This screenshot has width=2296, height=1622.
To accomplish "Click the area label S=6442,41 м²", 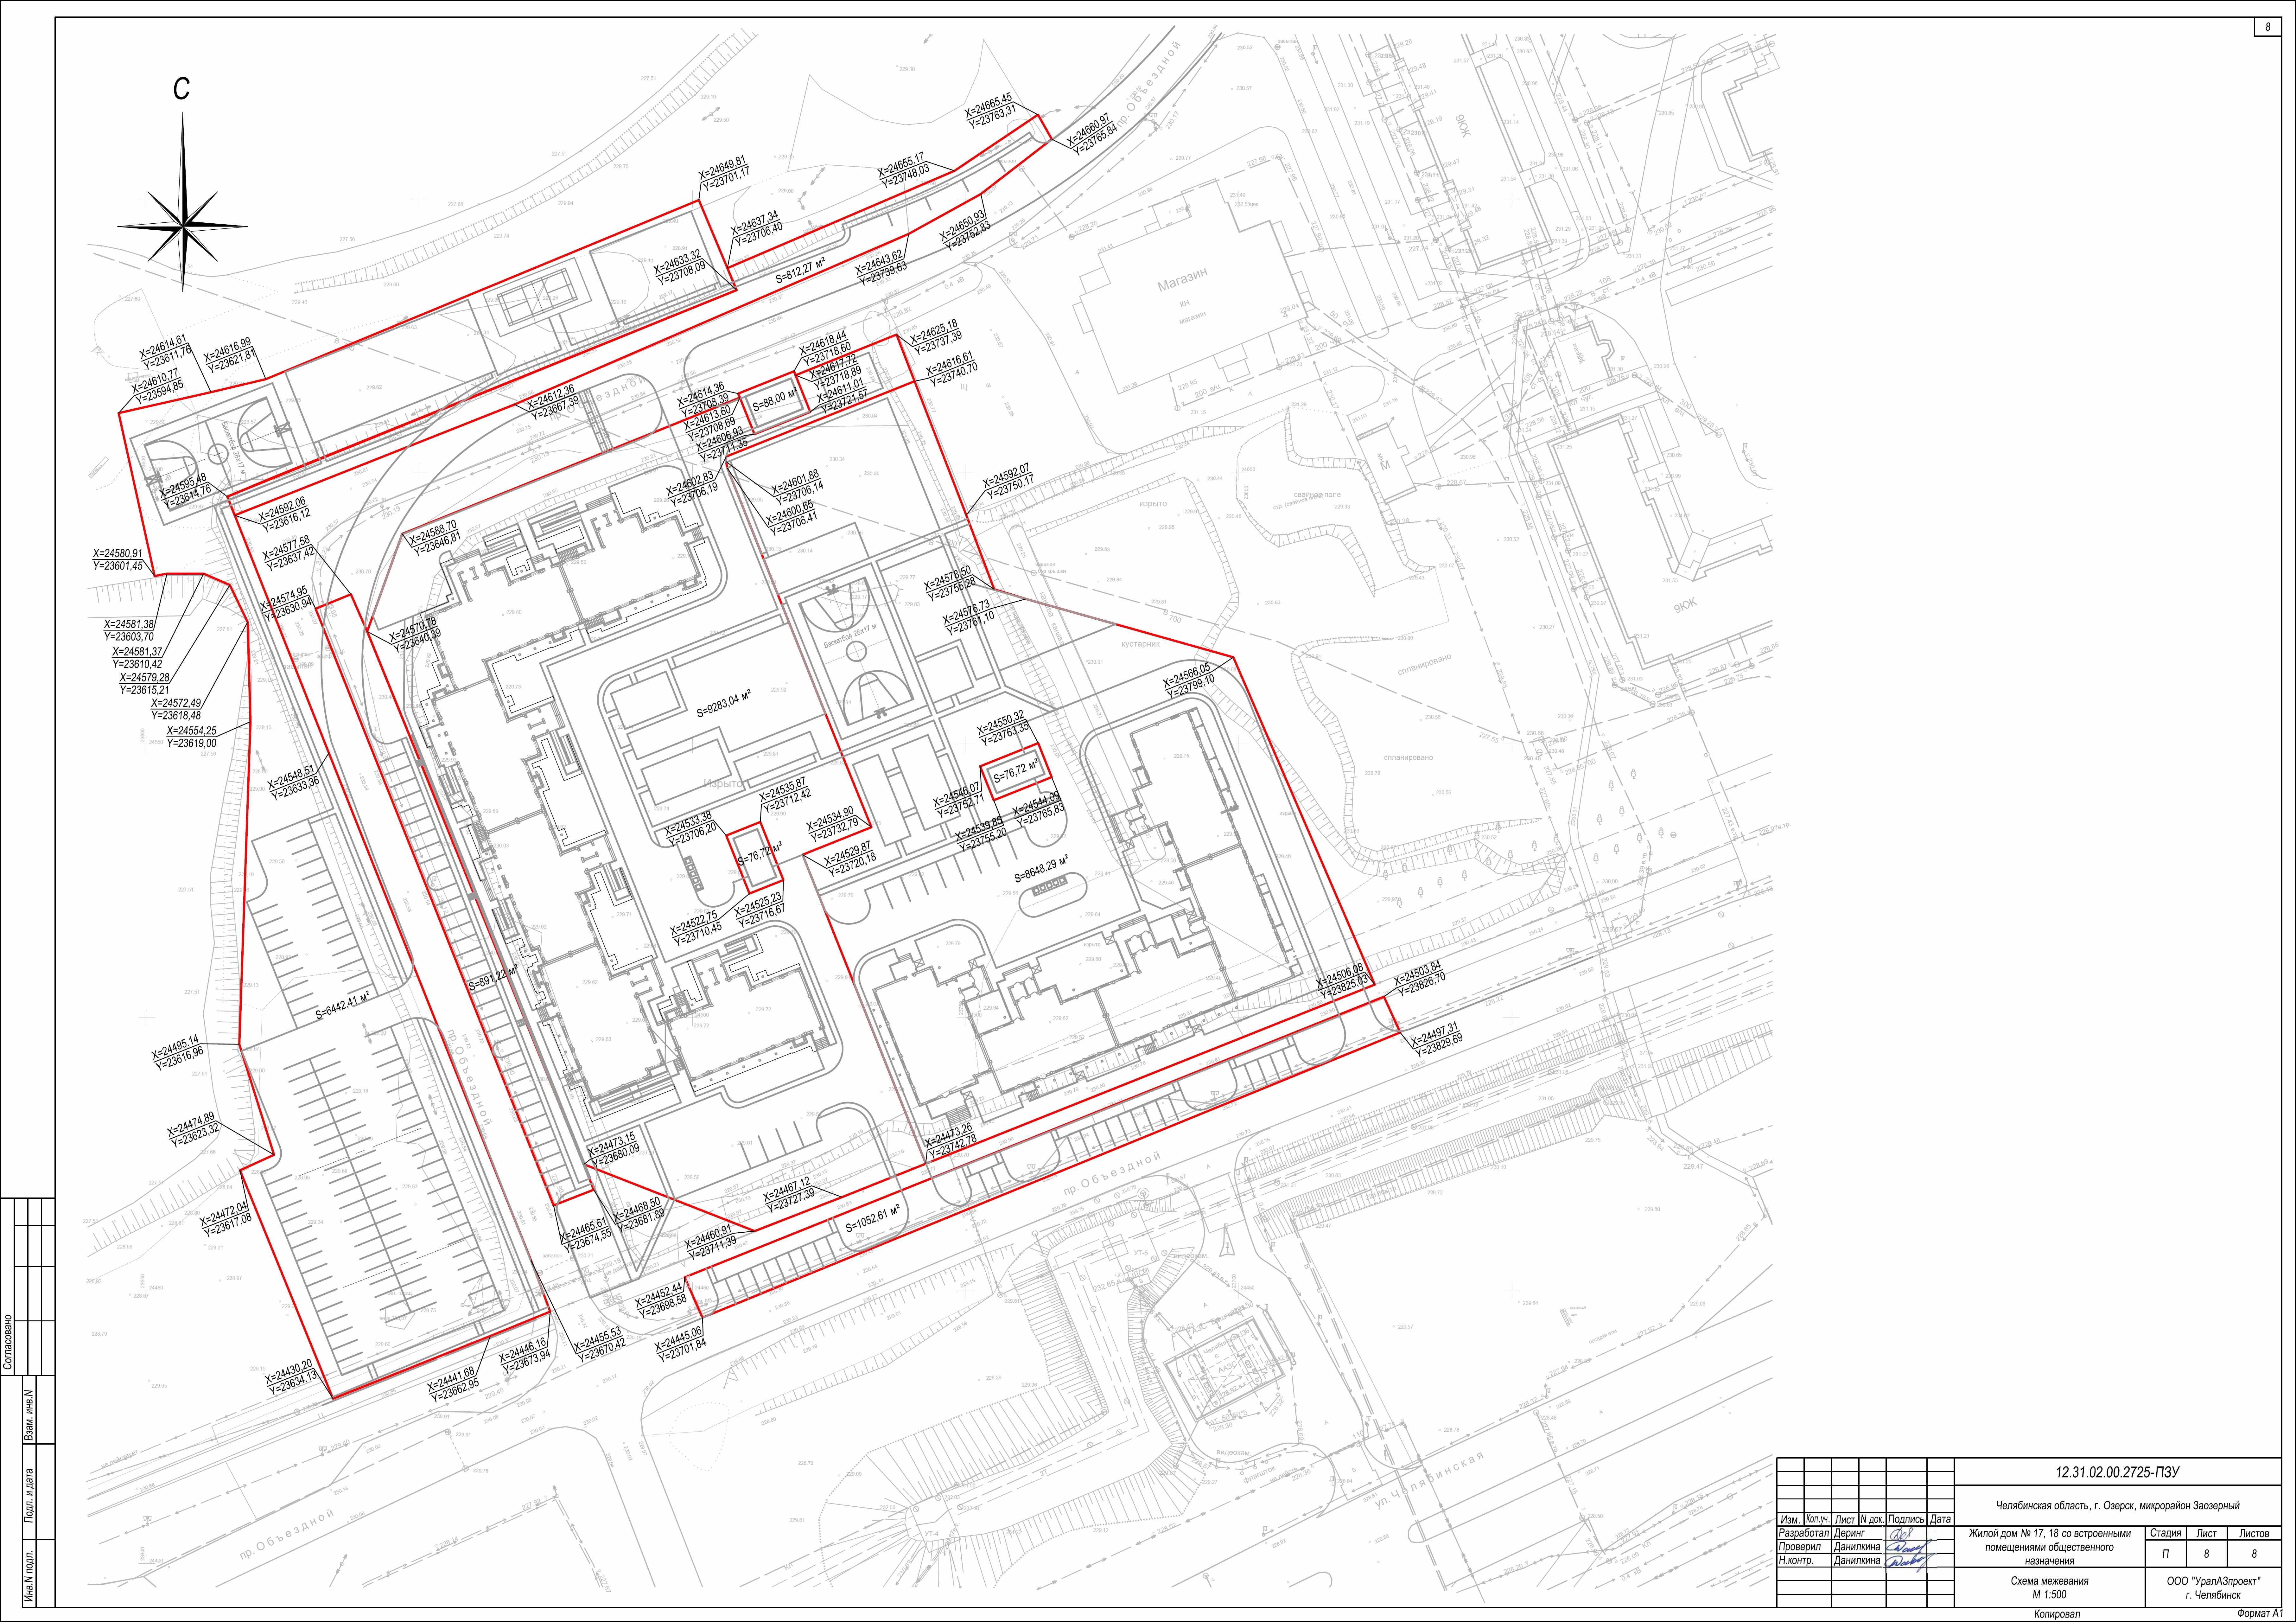I will pyautogui.click(x=343, y=1006).
